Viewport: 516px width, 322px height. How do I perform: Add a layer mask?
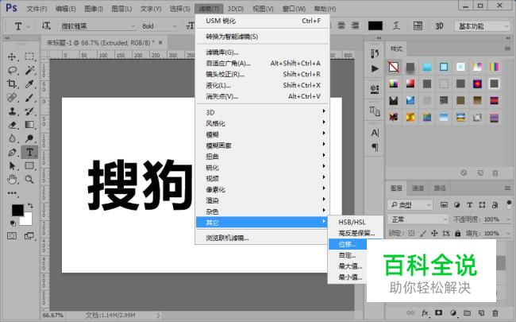point(439,312)
